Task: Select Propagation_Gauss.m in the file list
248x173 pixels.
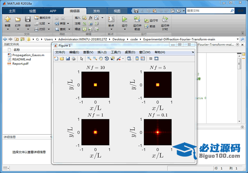Action: click(28, 55)
